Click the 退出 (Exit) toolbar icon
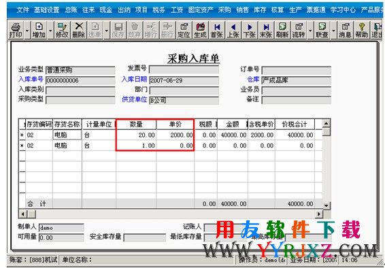Image resolution: width=385 pixels, height=268 pixels. [x=377, y=30]
